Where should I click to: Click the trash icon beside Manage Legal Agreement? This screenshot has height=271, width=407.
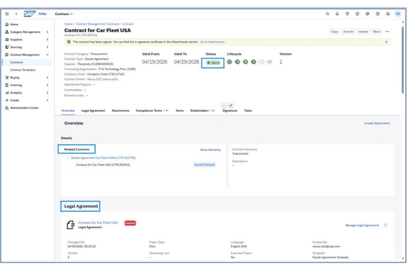pos(386,225)
